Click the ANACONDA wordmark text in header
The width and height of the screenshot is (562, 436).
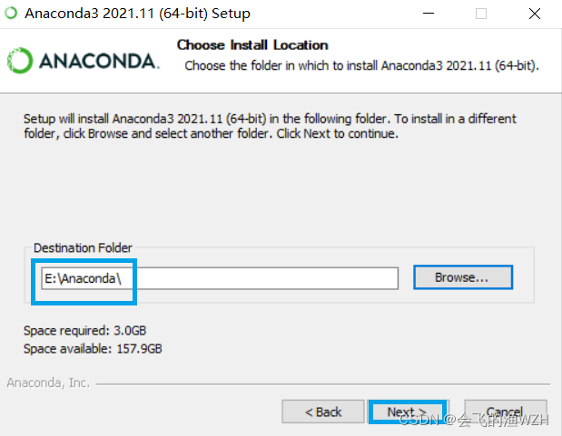click(x=99, y=62)
